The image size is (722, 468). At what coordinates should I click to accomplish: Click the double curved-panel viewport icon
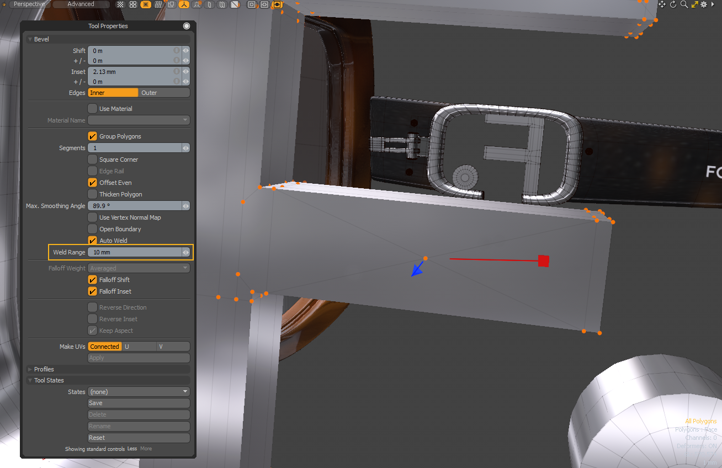pyautogui.click(x=222, y=4)
